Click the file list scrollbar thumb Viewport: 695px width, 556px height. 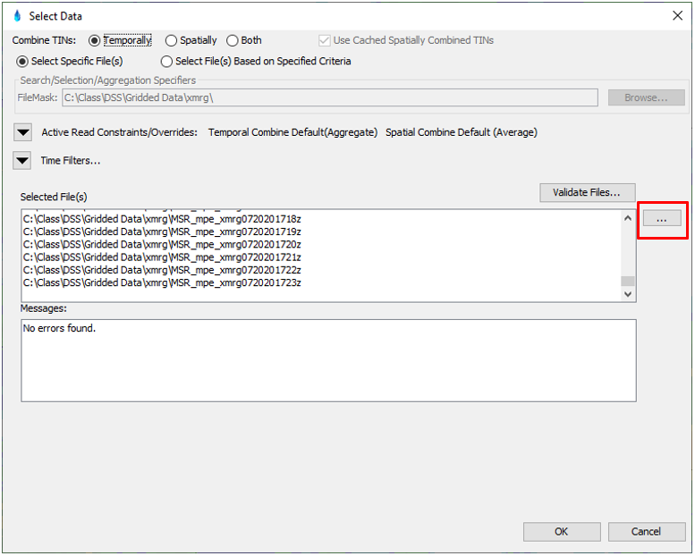click(628, 282)
